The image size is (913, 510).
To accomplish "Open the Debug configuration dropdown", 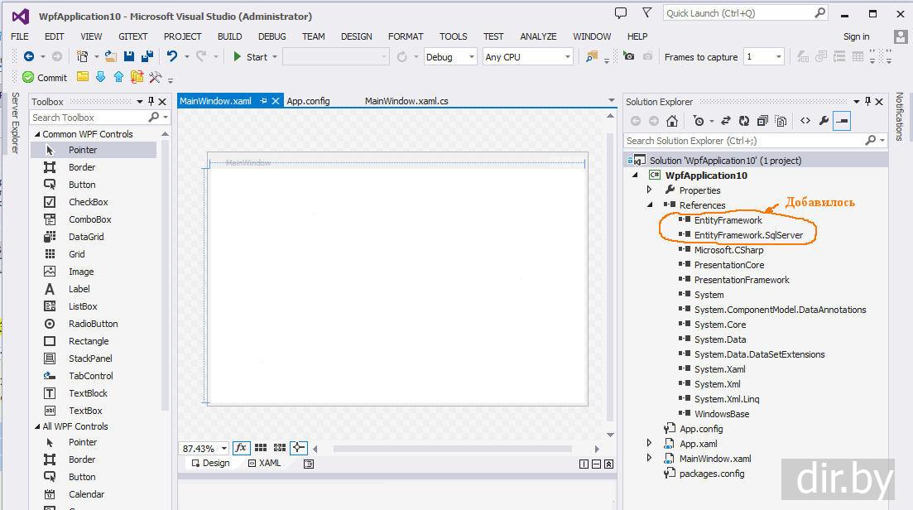I will click(x=449, y=57).
